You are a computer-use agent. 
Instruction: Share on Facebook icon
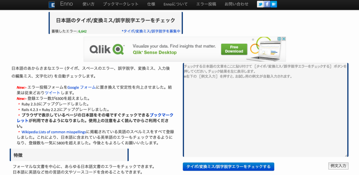(267, 4)
